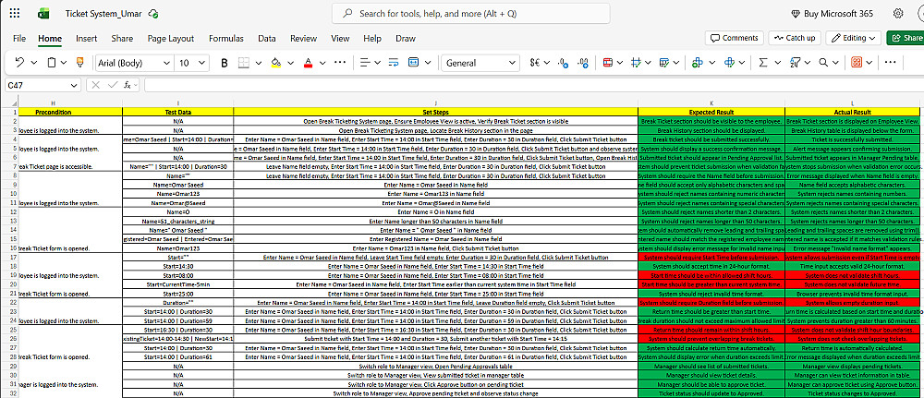The width and height of the screenshot is (924, 398).
Task: Open more font options ellipsis
Action: click(340, 63)
